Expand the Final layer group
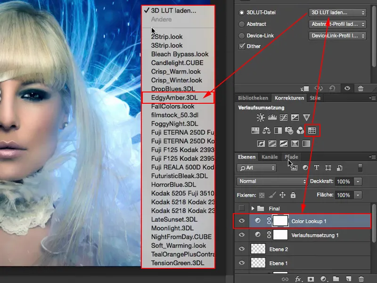 tap(253, 208)
